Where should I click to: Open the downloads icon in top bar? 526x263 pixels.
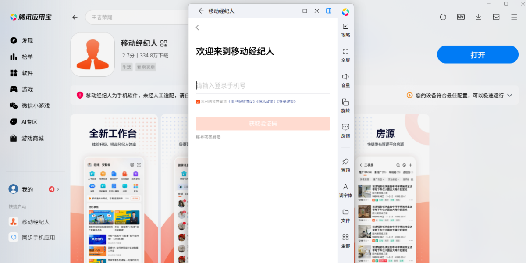pos(478,17)
